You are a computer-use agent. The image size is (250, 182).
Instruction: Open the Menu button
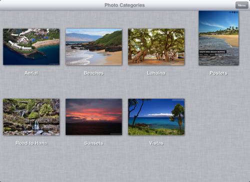coord(241,5)
